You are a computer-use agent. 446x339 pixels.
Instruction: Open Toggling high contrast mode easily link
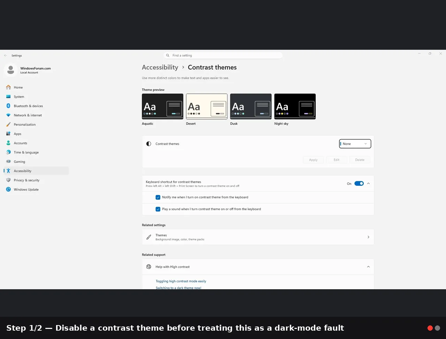pos(181,281)
